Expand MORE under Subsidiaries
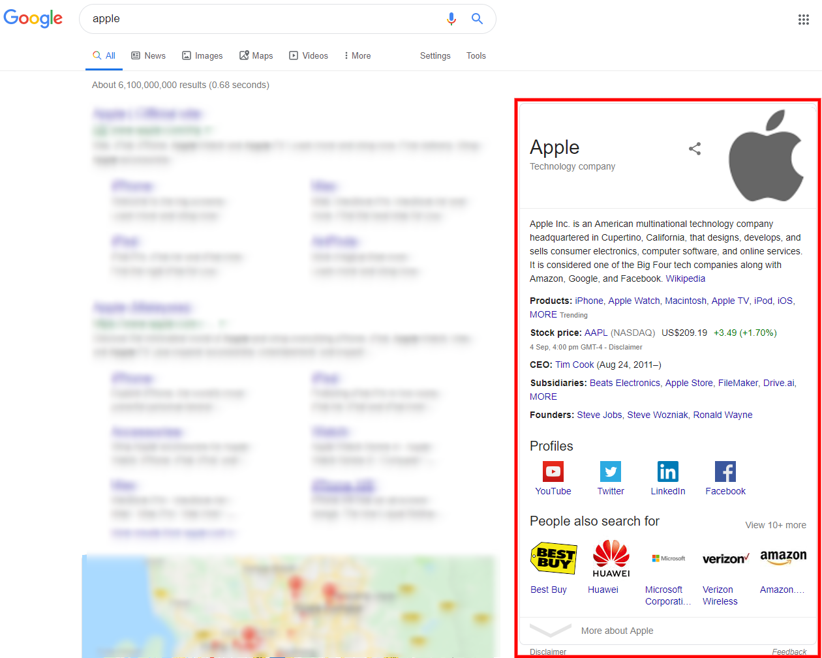822x658 pixels. [542, 396]
